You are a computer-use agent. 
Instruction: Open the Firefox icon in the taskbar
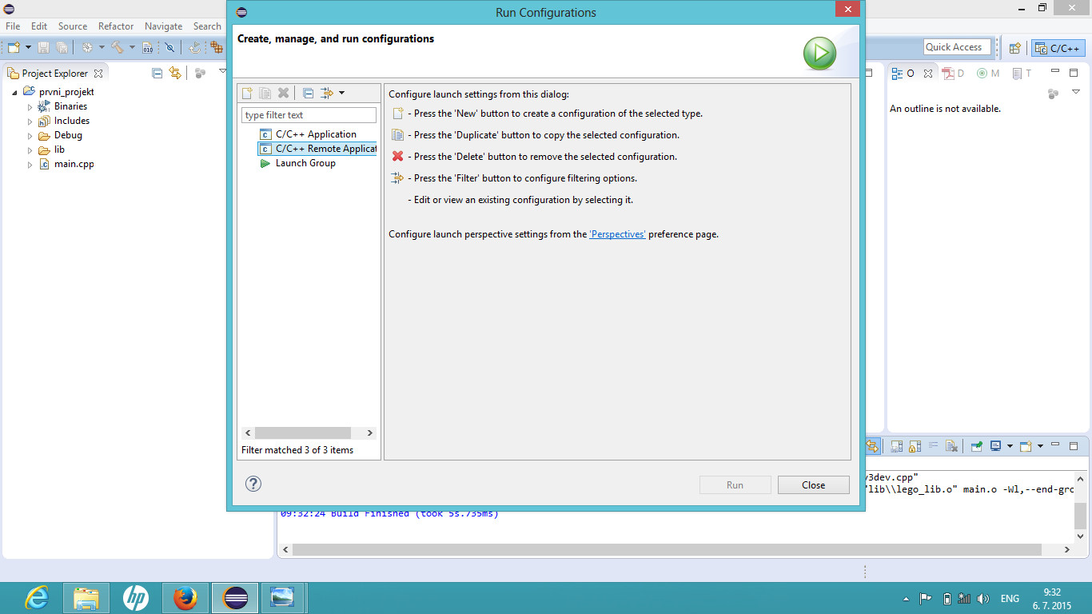click(x=185, y=598)
